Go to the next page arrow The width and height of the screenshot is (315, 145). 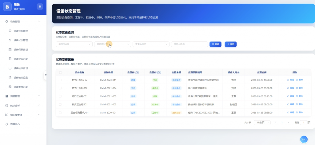point(288,122)
